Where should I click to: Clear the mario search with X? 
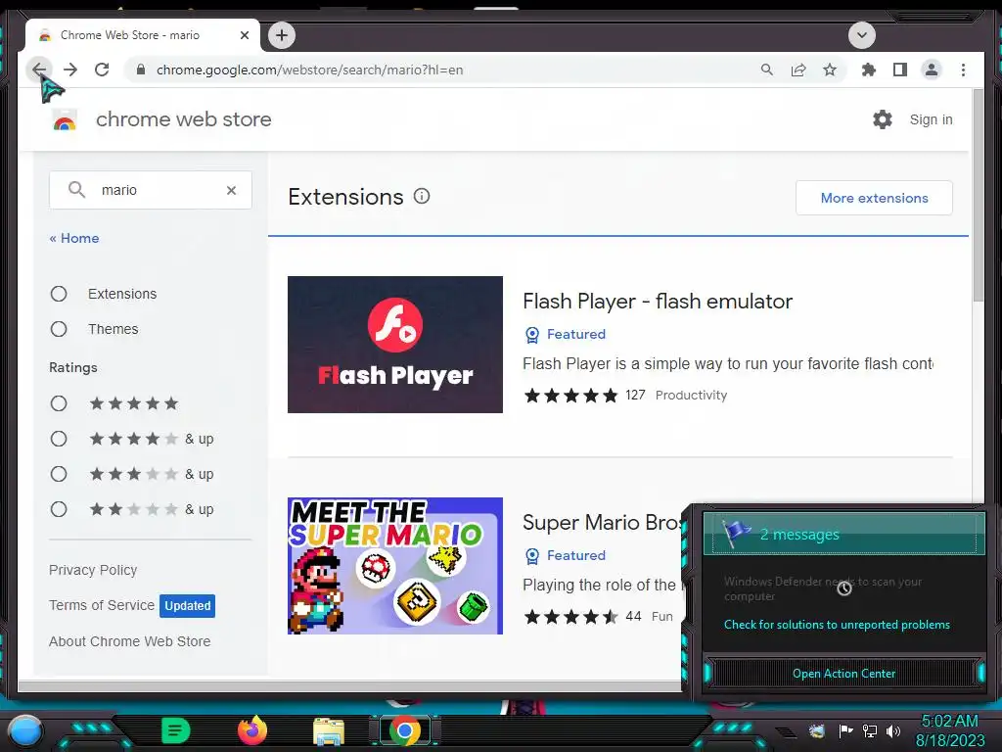pyautogui.click(x=231, y=190)
